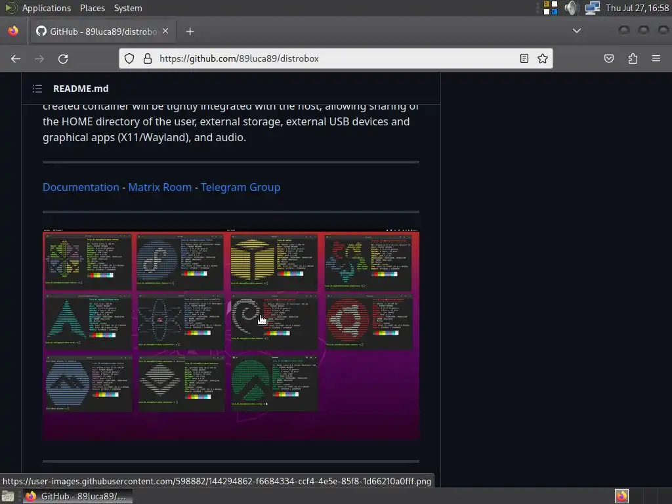This screenshot has width=672, height=504.
Task: Open README outline table of contents
Action: [x=37, y=89]
